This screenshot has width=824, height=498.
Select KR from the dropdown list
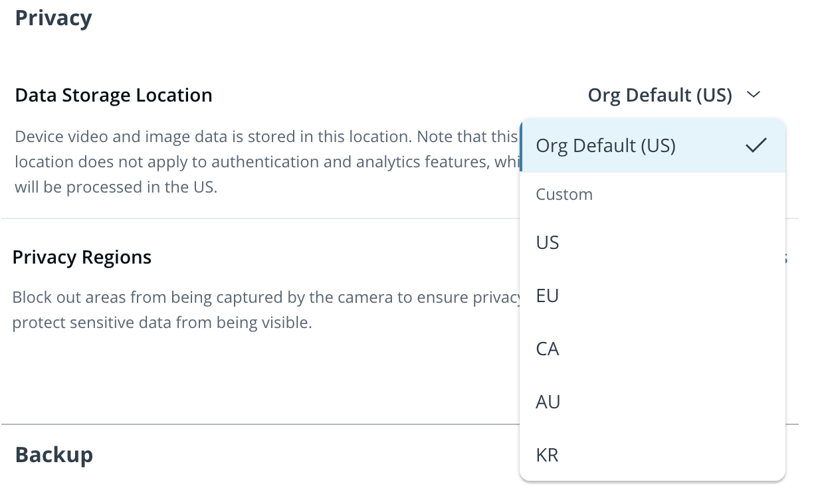pyautogui.click(x=548, y=456)
